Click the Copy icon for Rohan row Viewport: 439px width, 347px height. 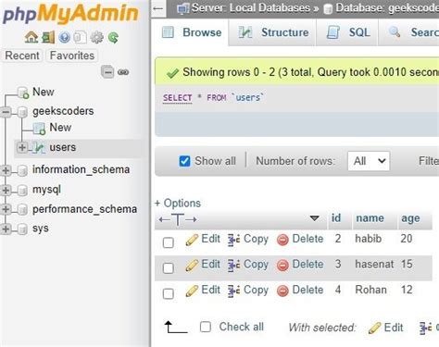tap(234, 291)
